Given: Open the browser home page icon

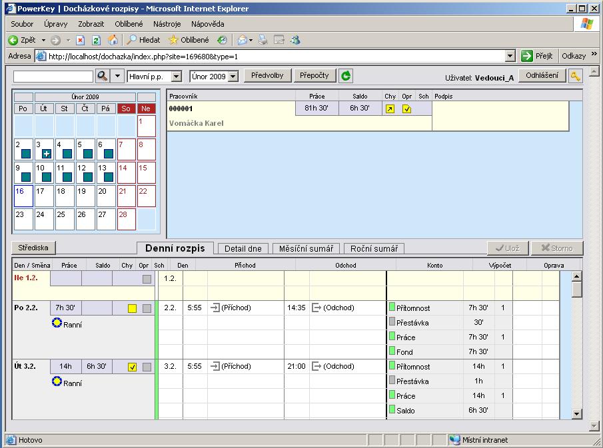Looking at the screenshot, I should [x=113, y=40].
